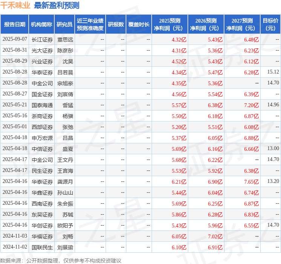Click the date 2025-09-07
The height and width of the screenshot is (264, 281).
coord(15,39)
